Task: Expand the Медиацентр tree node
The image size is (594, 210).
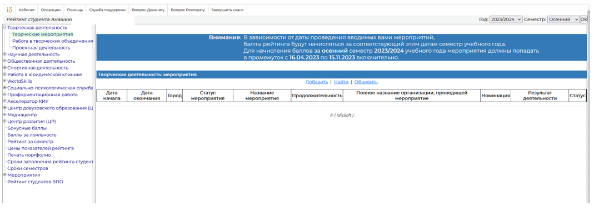Action: point(4,114)
